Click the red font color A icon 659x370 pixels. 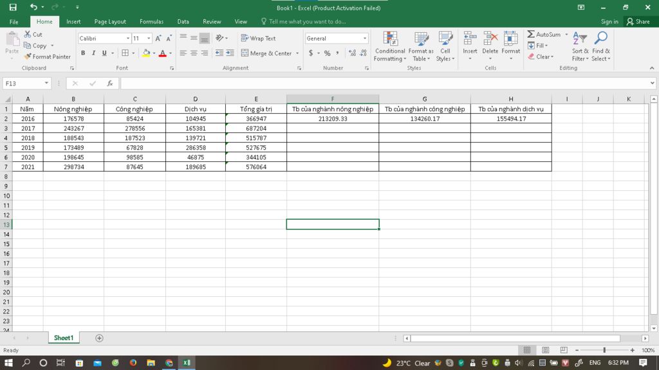pyautogui.click(x=163, y=53)
